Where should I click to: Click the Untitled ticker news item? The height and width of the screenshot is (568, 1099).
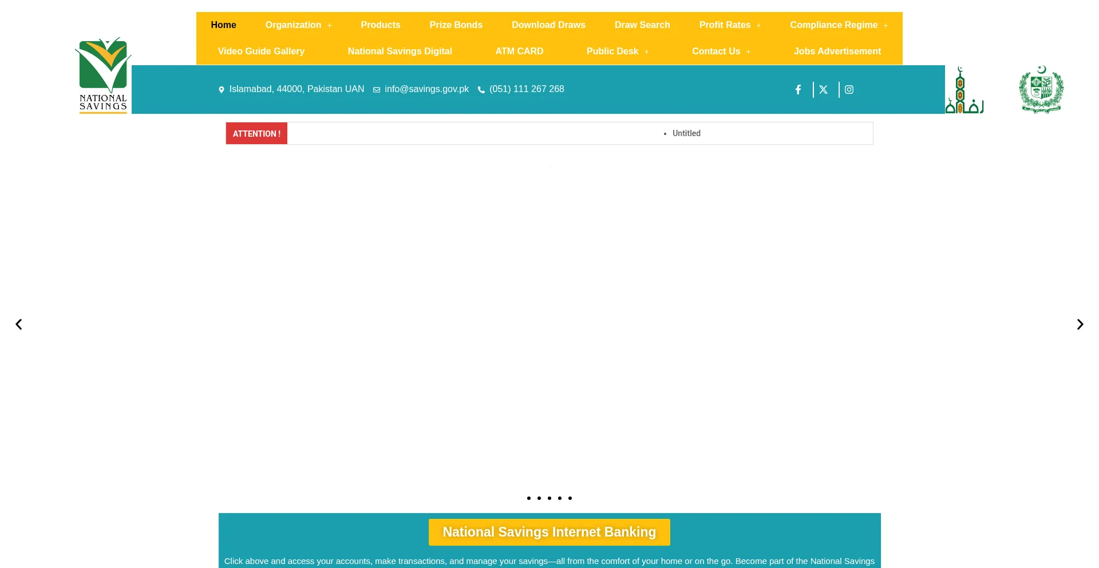coord(686,133)
